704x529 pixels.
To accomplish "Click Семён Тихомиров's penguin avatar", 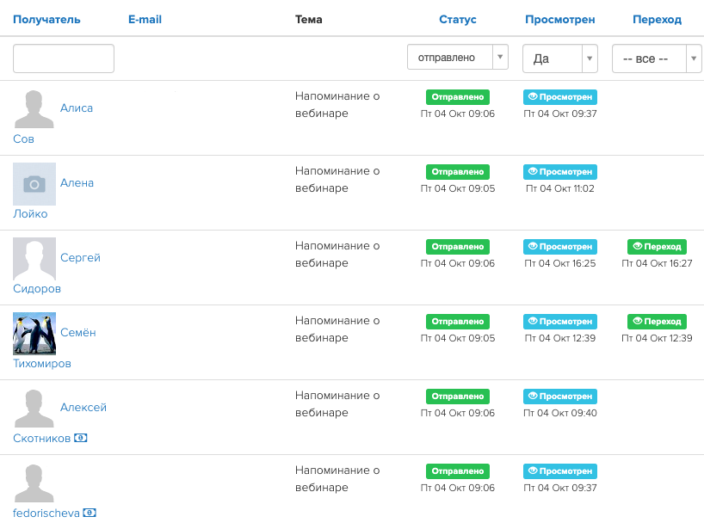I will tap(34, 334).
